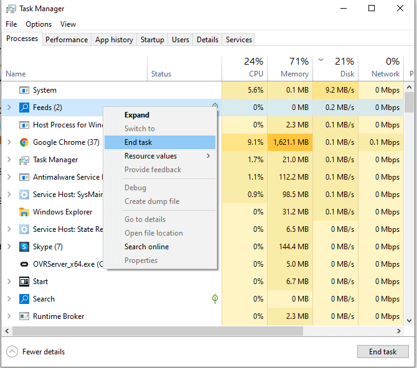Open the View menu

point(68,24)
